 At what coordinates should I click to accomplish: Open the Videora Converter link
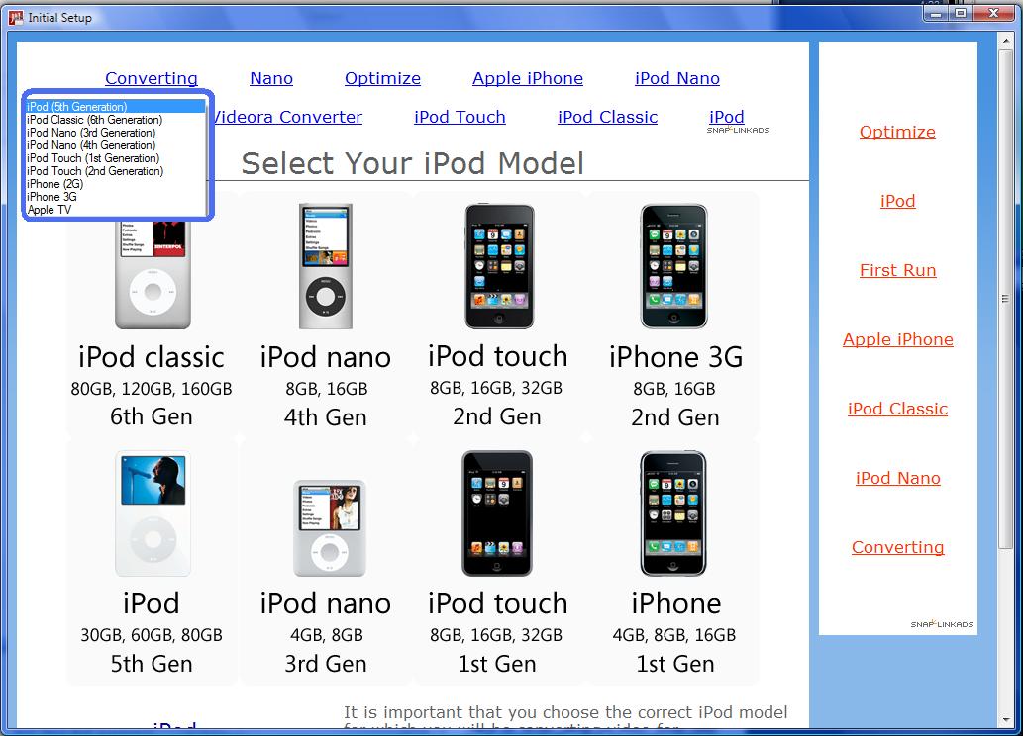coord(288,117)
